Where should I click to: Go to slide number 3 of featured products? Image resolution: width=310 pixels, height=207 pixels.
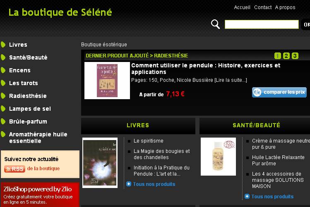(295, 56)
